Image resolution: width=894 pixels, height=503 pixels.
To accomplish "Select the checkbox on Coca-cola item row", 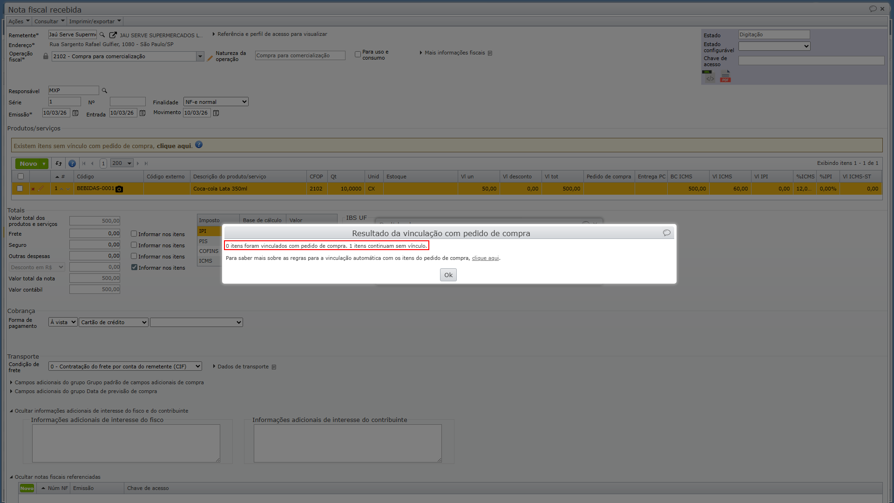I will point(20,189).
